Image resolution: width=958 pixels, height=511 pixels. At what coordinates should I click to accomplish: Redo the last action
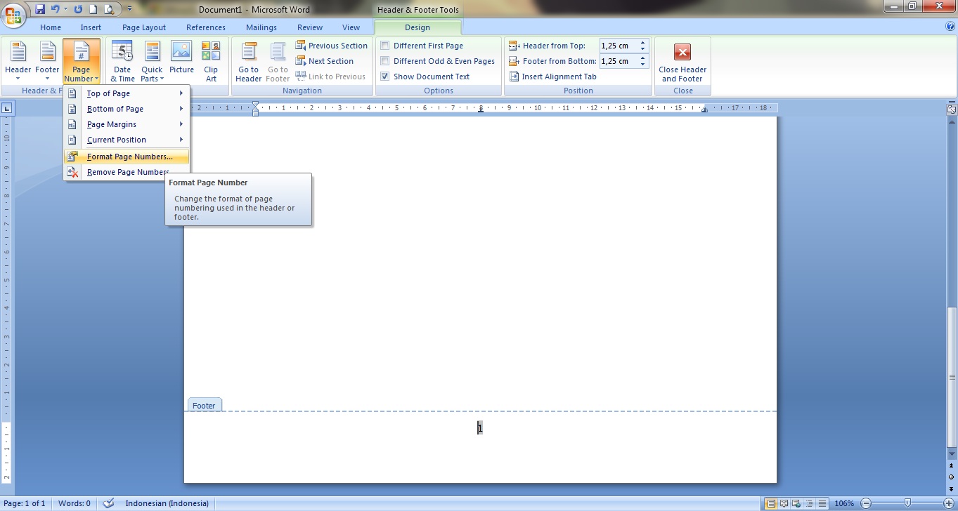tap(78, 9)
